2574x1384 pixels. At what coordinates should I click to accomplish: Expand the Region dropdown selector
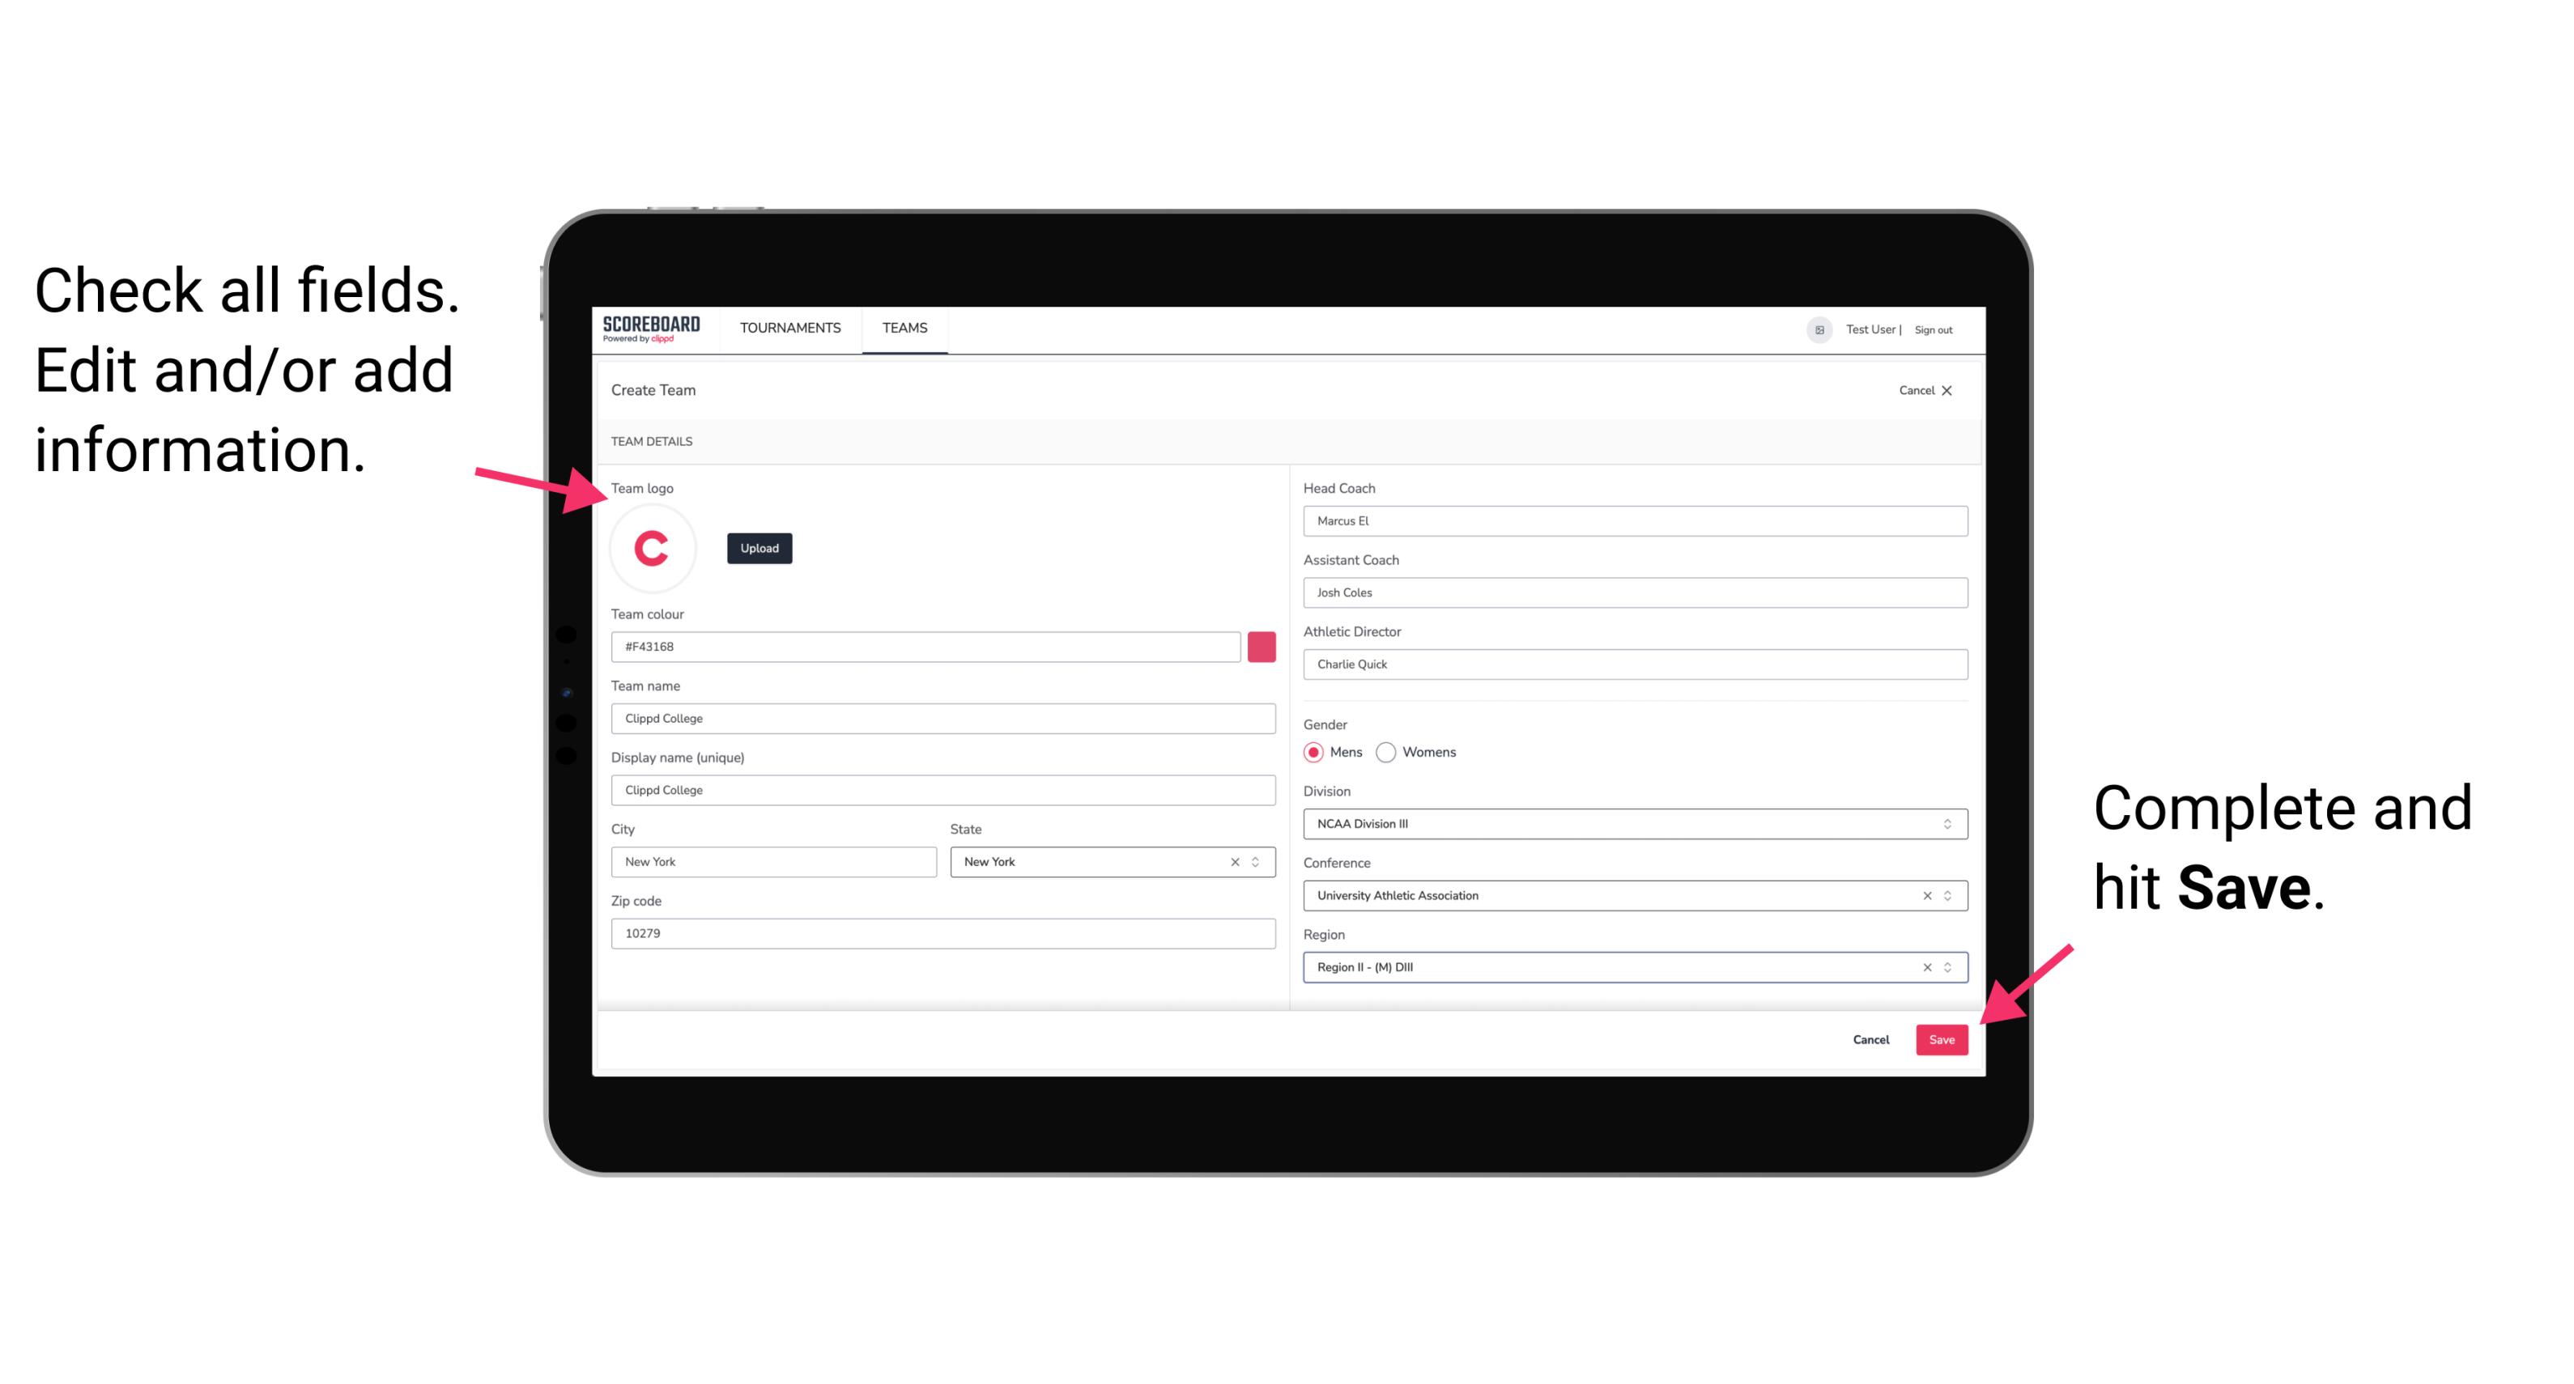tap(1948, 966)
